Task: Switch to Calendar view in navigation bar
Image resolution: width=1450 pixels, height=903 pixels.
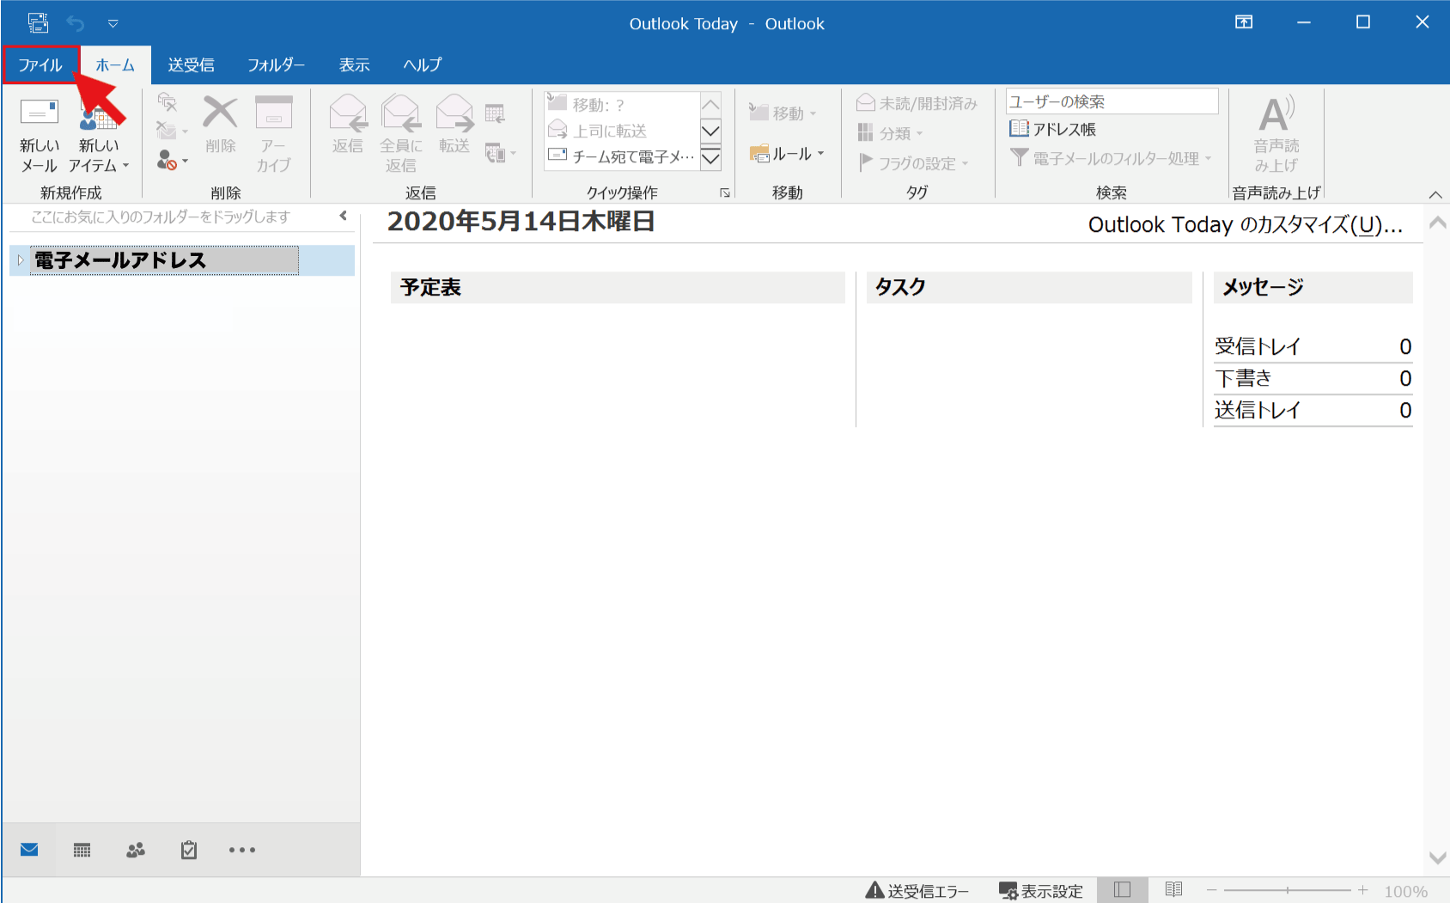Action: pos(82,851)
